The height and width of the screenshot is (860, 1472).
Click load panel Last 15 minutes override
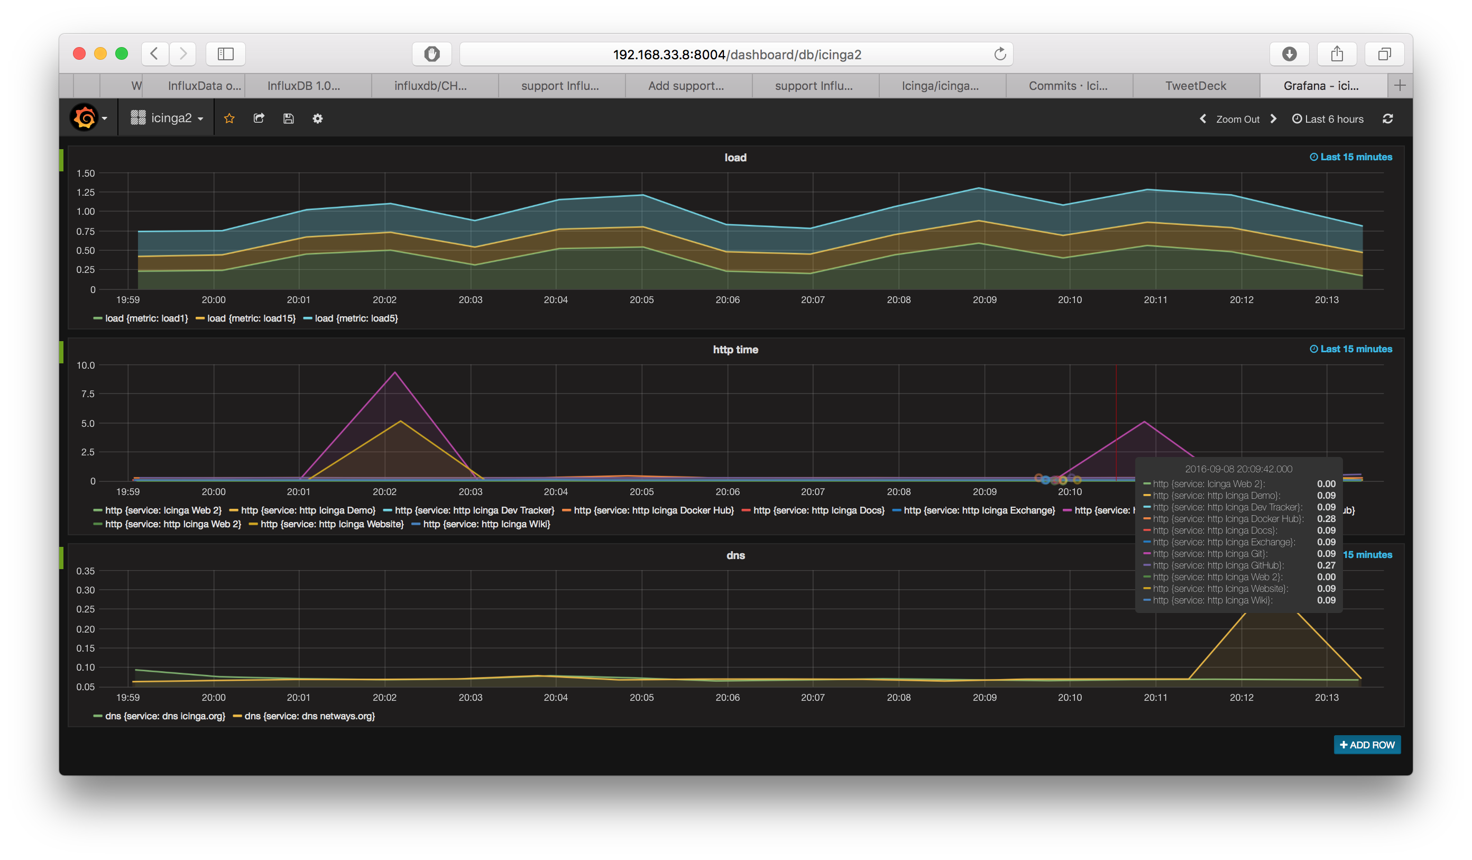(x=1350, y=157)
